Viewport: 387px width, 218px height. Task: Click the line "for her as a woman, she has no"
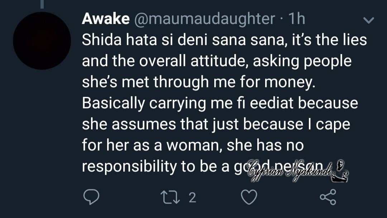click(x=193, y=145)
